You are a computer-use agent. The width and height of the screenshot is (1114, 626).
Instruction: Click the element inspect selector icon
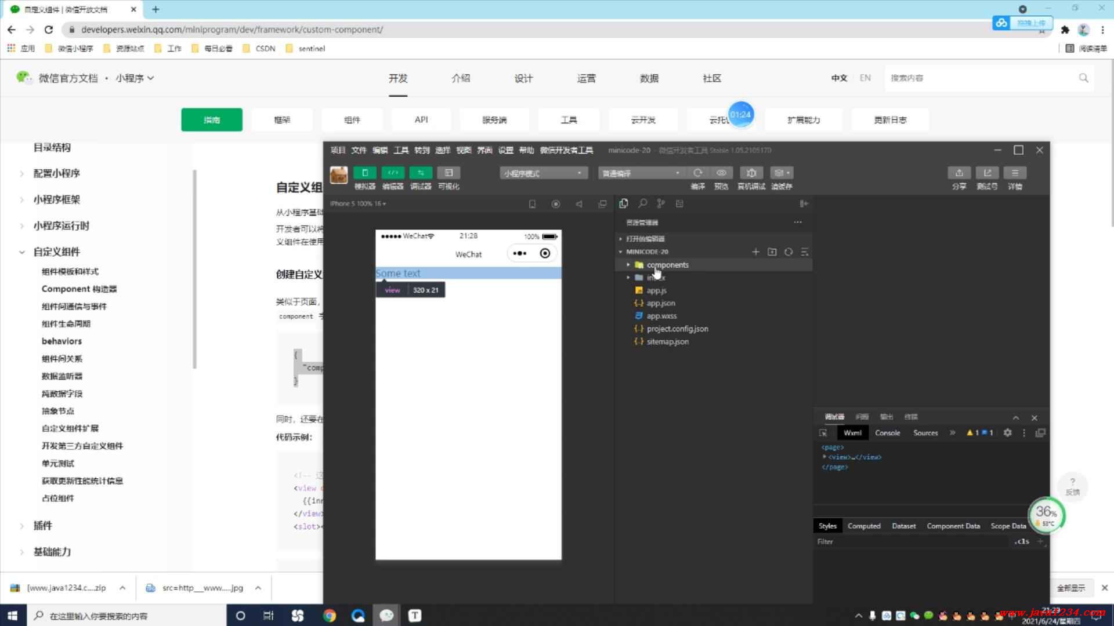click(823, 433)
